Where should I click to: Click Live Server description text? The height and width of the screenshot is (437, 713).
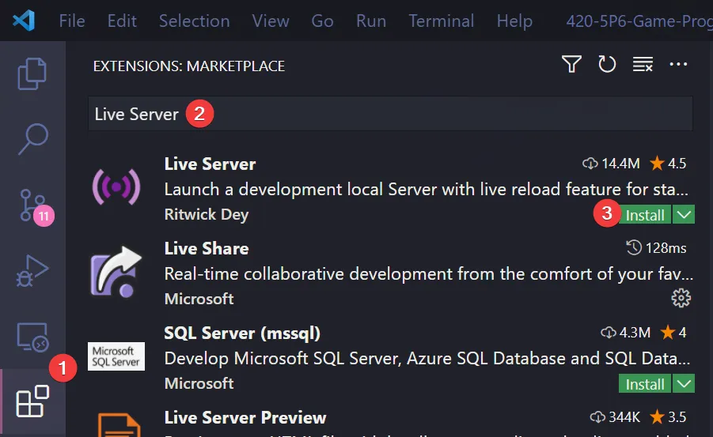tap(426, 190)
